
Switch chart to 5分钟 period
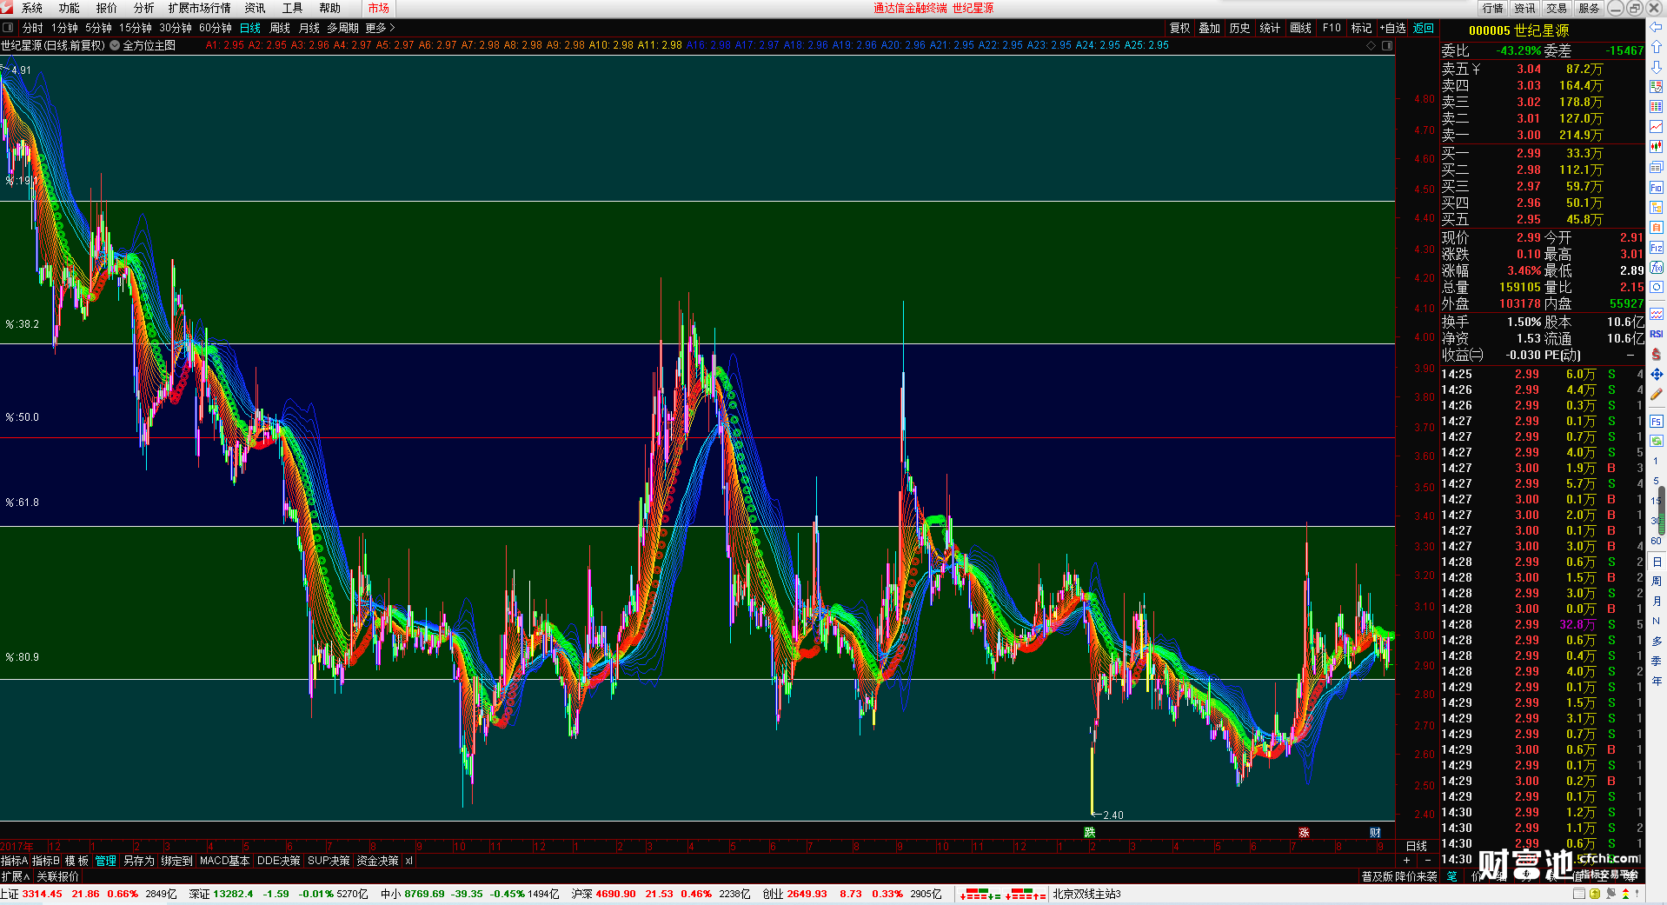click(99, 28)
